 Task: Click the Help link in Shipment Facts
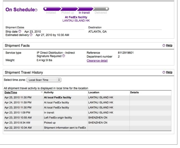tap(169, 46)
